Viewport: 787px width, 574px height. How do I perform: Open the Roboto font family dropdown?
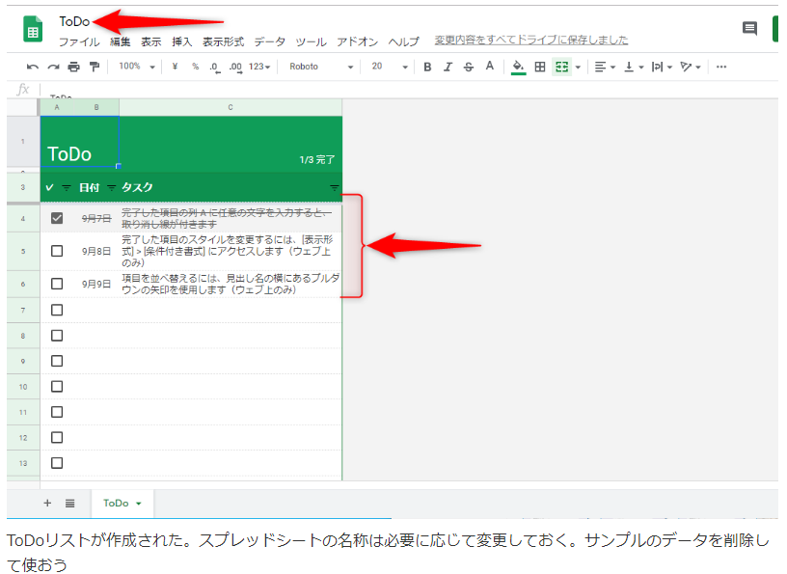(322, 67)
